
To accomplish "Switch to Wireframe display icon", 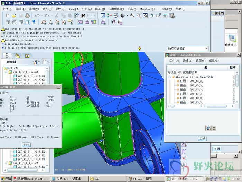I will point(8,22).
